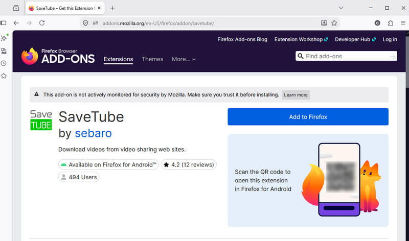Bookmark this page with the star
Image resolution: width=409 pixels, height=241 pixels.
334,23
